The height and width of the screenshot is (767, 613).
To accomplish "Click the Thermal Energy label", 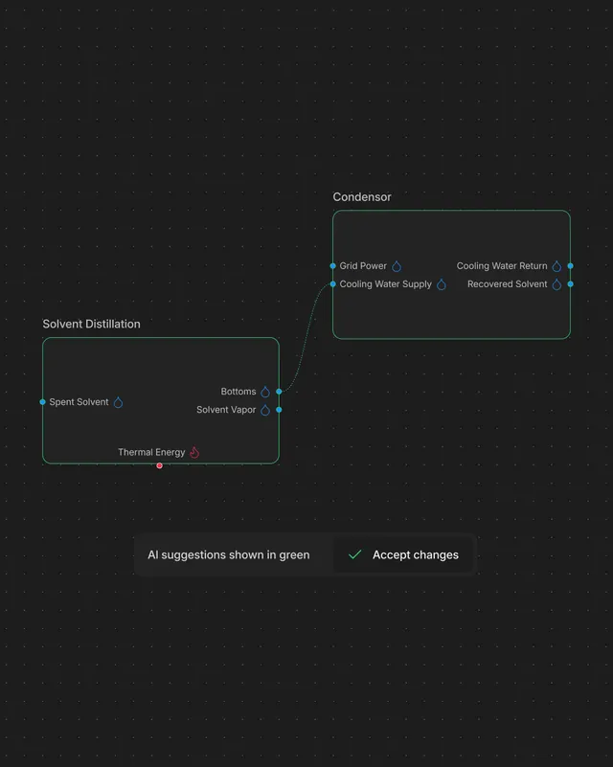I will [151, 452].
